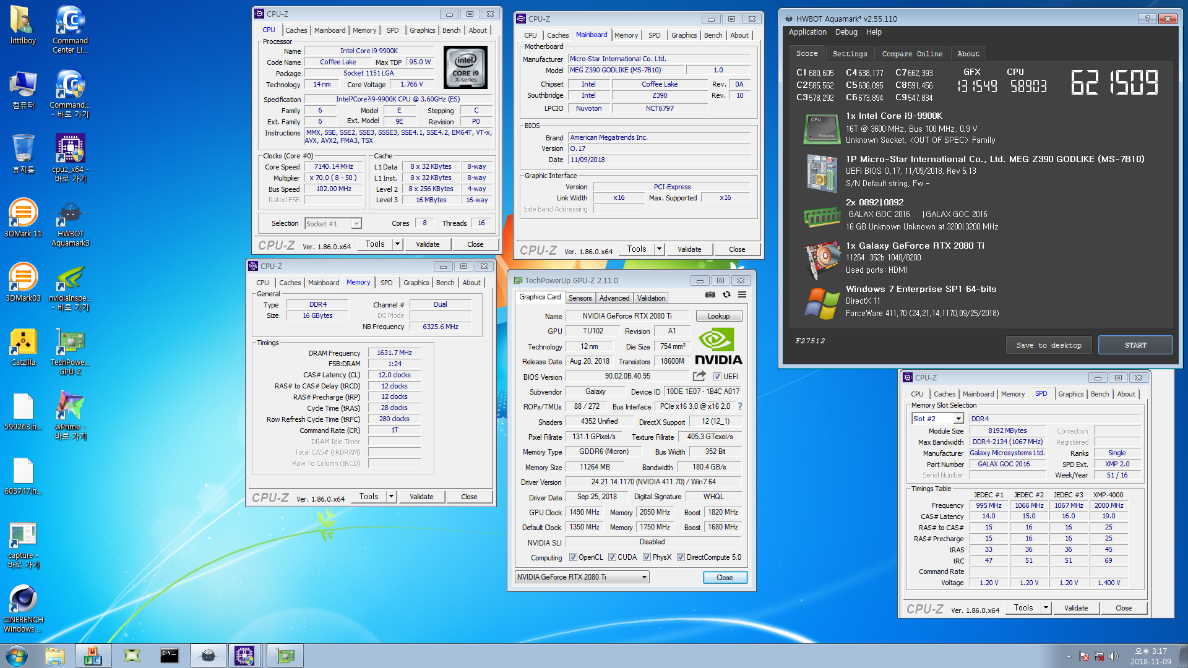Viewport: 1188px width, 668px height.
Task: Open 3DMark 11 desktop shortcut
Action: pyautogui.click(x=23, y=218)
